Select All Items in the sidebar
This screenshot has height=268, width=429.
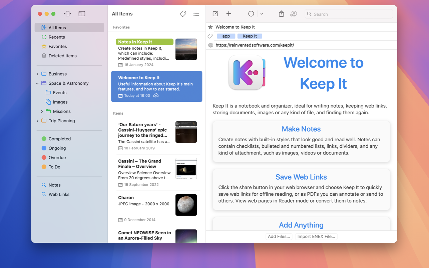69,28
